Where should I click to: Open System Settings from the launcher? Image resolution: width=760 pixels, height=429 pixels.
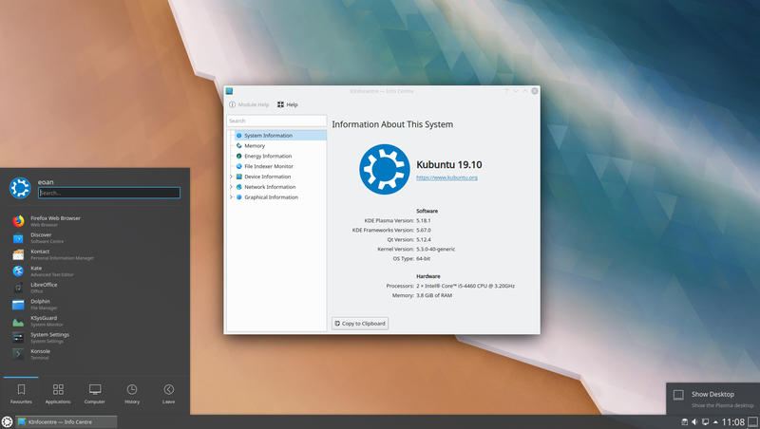[x=95, y=338]
